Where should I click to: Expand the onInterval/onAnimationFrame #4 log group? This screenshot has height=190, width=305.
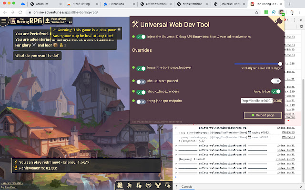click(176, 155)
